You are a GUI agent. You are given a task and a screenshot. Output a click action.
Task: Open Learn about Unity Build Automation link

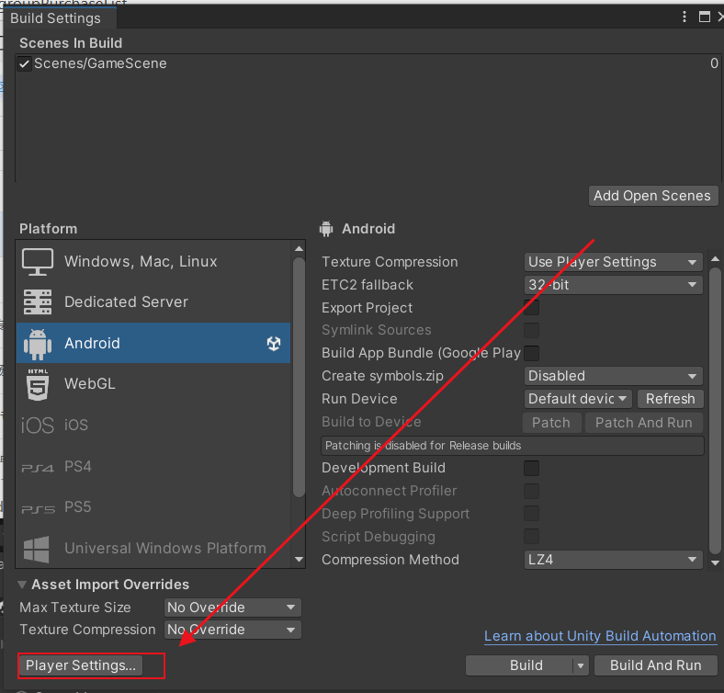pyautogui.click(x=600, y=636)
